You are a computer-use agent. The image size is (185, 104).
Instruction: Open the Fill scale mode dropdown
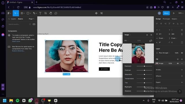tap(126, 40)
